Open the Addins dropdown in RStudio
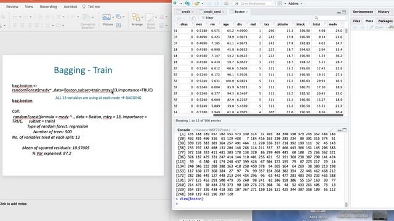394x221 pixels. [x=295, y=4]
